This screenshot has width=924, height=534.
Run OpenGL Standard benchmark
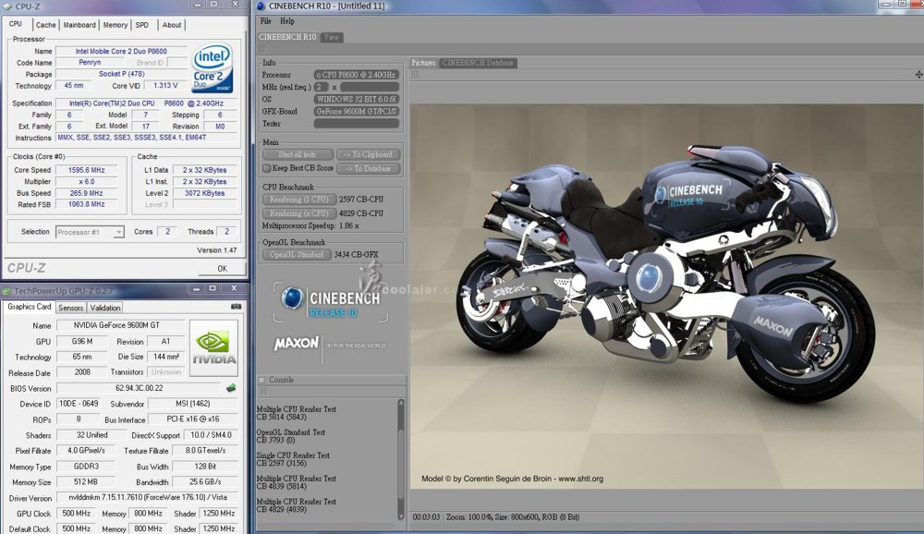(x=297, y=255)
